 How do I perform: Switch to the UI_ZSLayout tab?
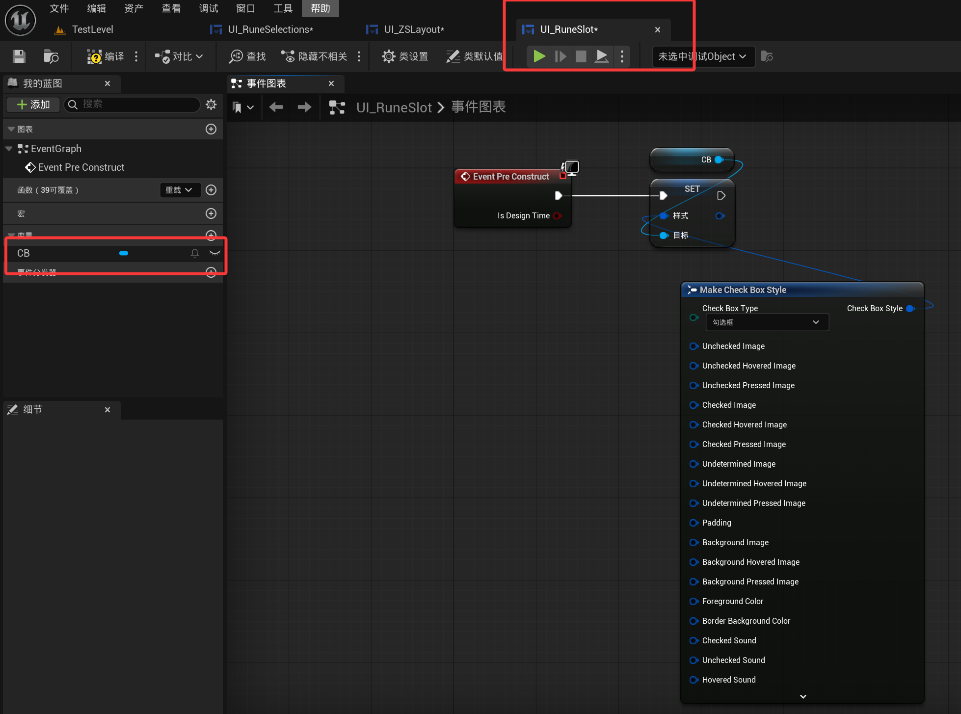tap(413, 29)
